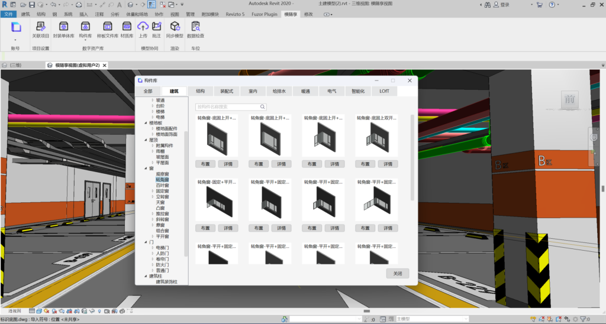Select 百叶窗 in the category tree
The image size is (606, 324).
pos(162,185)
